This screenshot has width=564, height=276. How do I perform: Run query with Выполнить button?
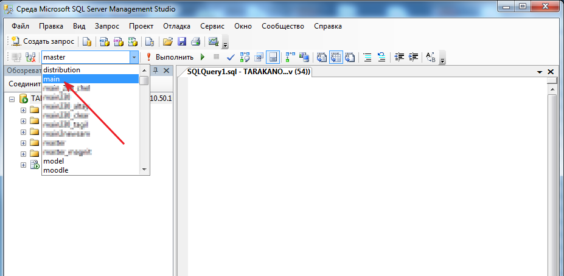point(170,57)
